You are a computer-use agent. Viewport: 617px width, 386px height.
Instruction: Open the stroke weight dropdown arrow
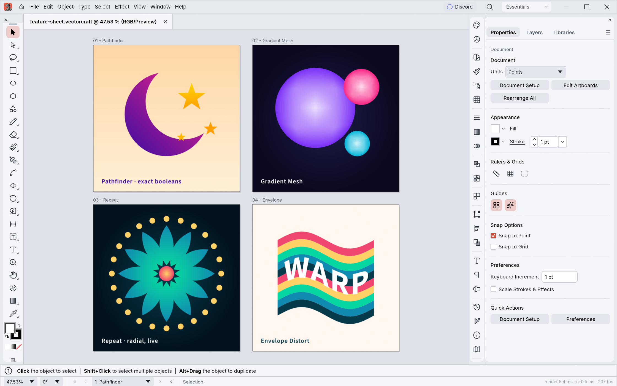pyautogui.click(x=562, y=142)
